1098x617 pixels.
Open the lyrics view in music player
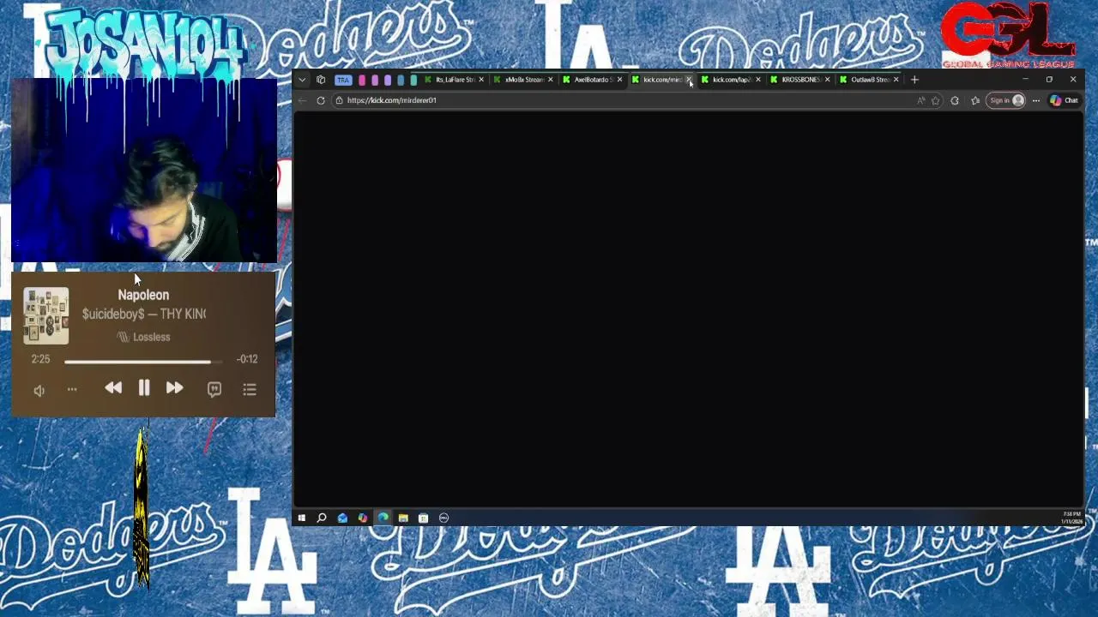[214, 389]
